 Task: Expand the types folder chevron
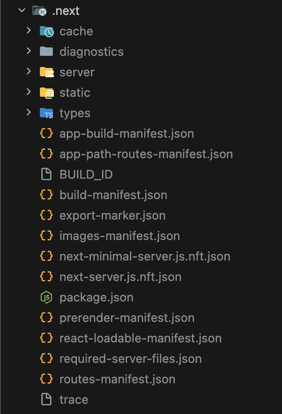pos(29,113)
